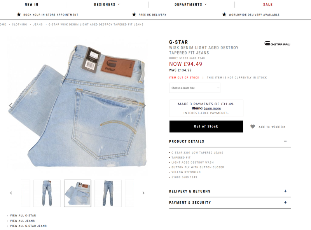Open Klarna Learn more link
Viewport: 311px width, 230px height.
212,108
